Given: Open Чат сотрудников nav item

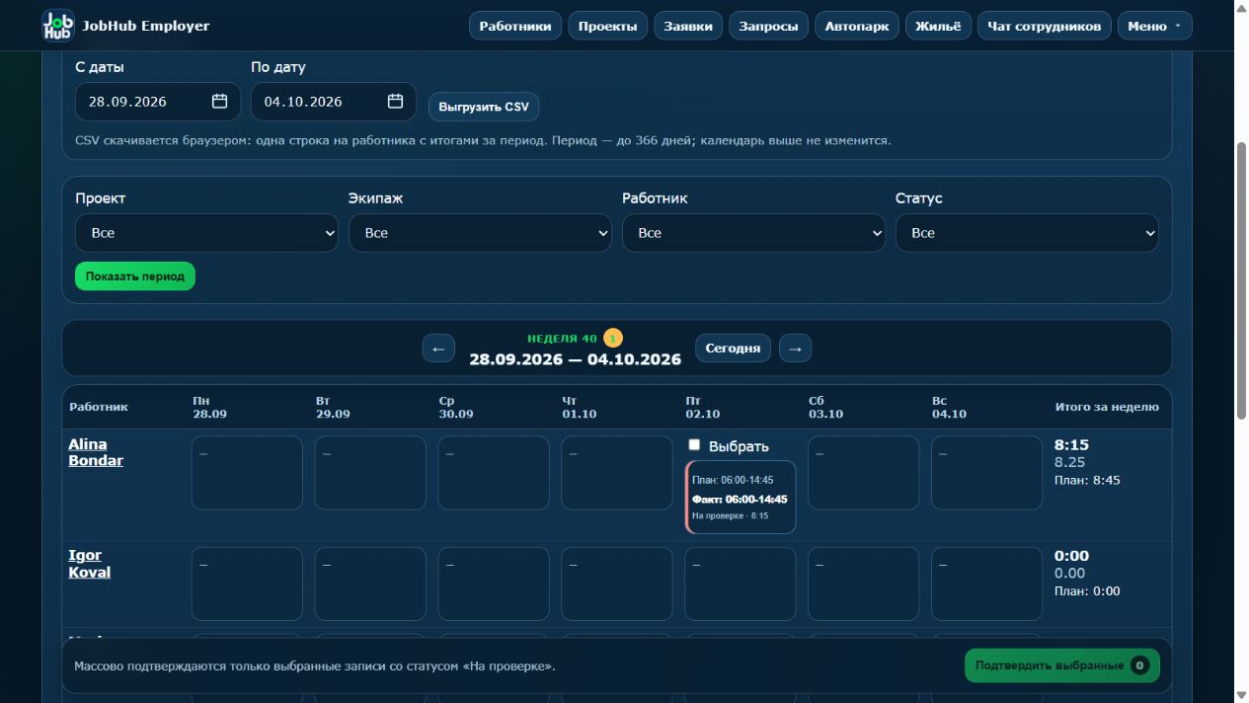Looking at the screenshot, I should [x=1045, y=26].
